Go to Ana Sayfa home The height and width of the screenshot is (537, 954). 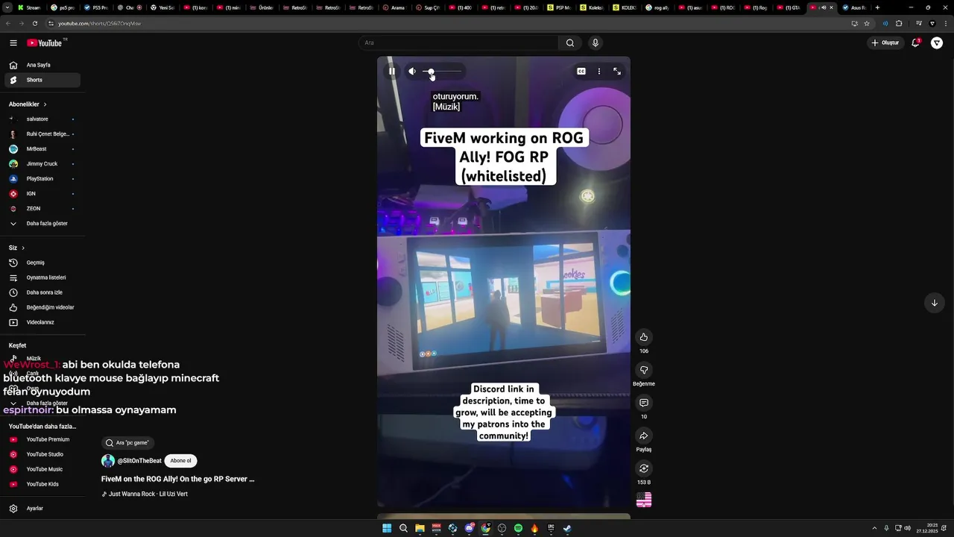(x=42, y=65)
